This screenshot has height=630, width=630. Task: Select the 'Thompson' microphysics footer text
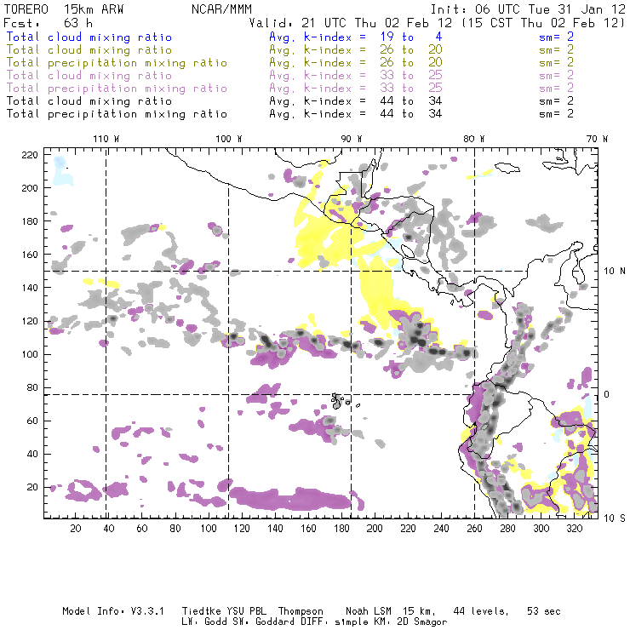point(301,611)
